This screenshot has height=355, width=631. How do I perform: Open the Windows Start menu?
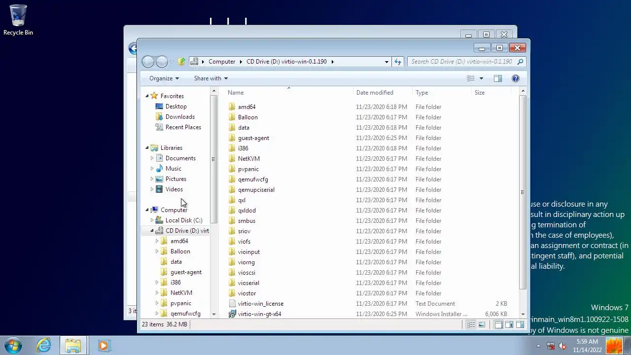[13, 345]
